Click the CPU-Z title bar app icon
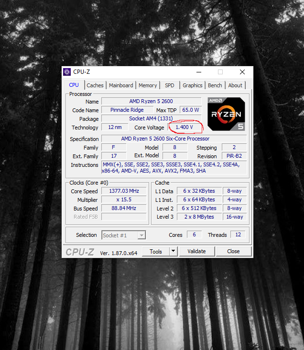304x350 pixels. click(67, 72)
